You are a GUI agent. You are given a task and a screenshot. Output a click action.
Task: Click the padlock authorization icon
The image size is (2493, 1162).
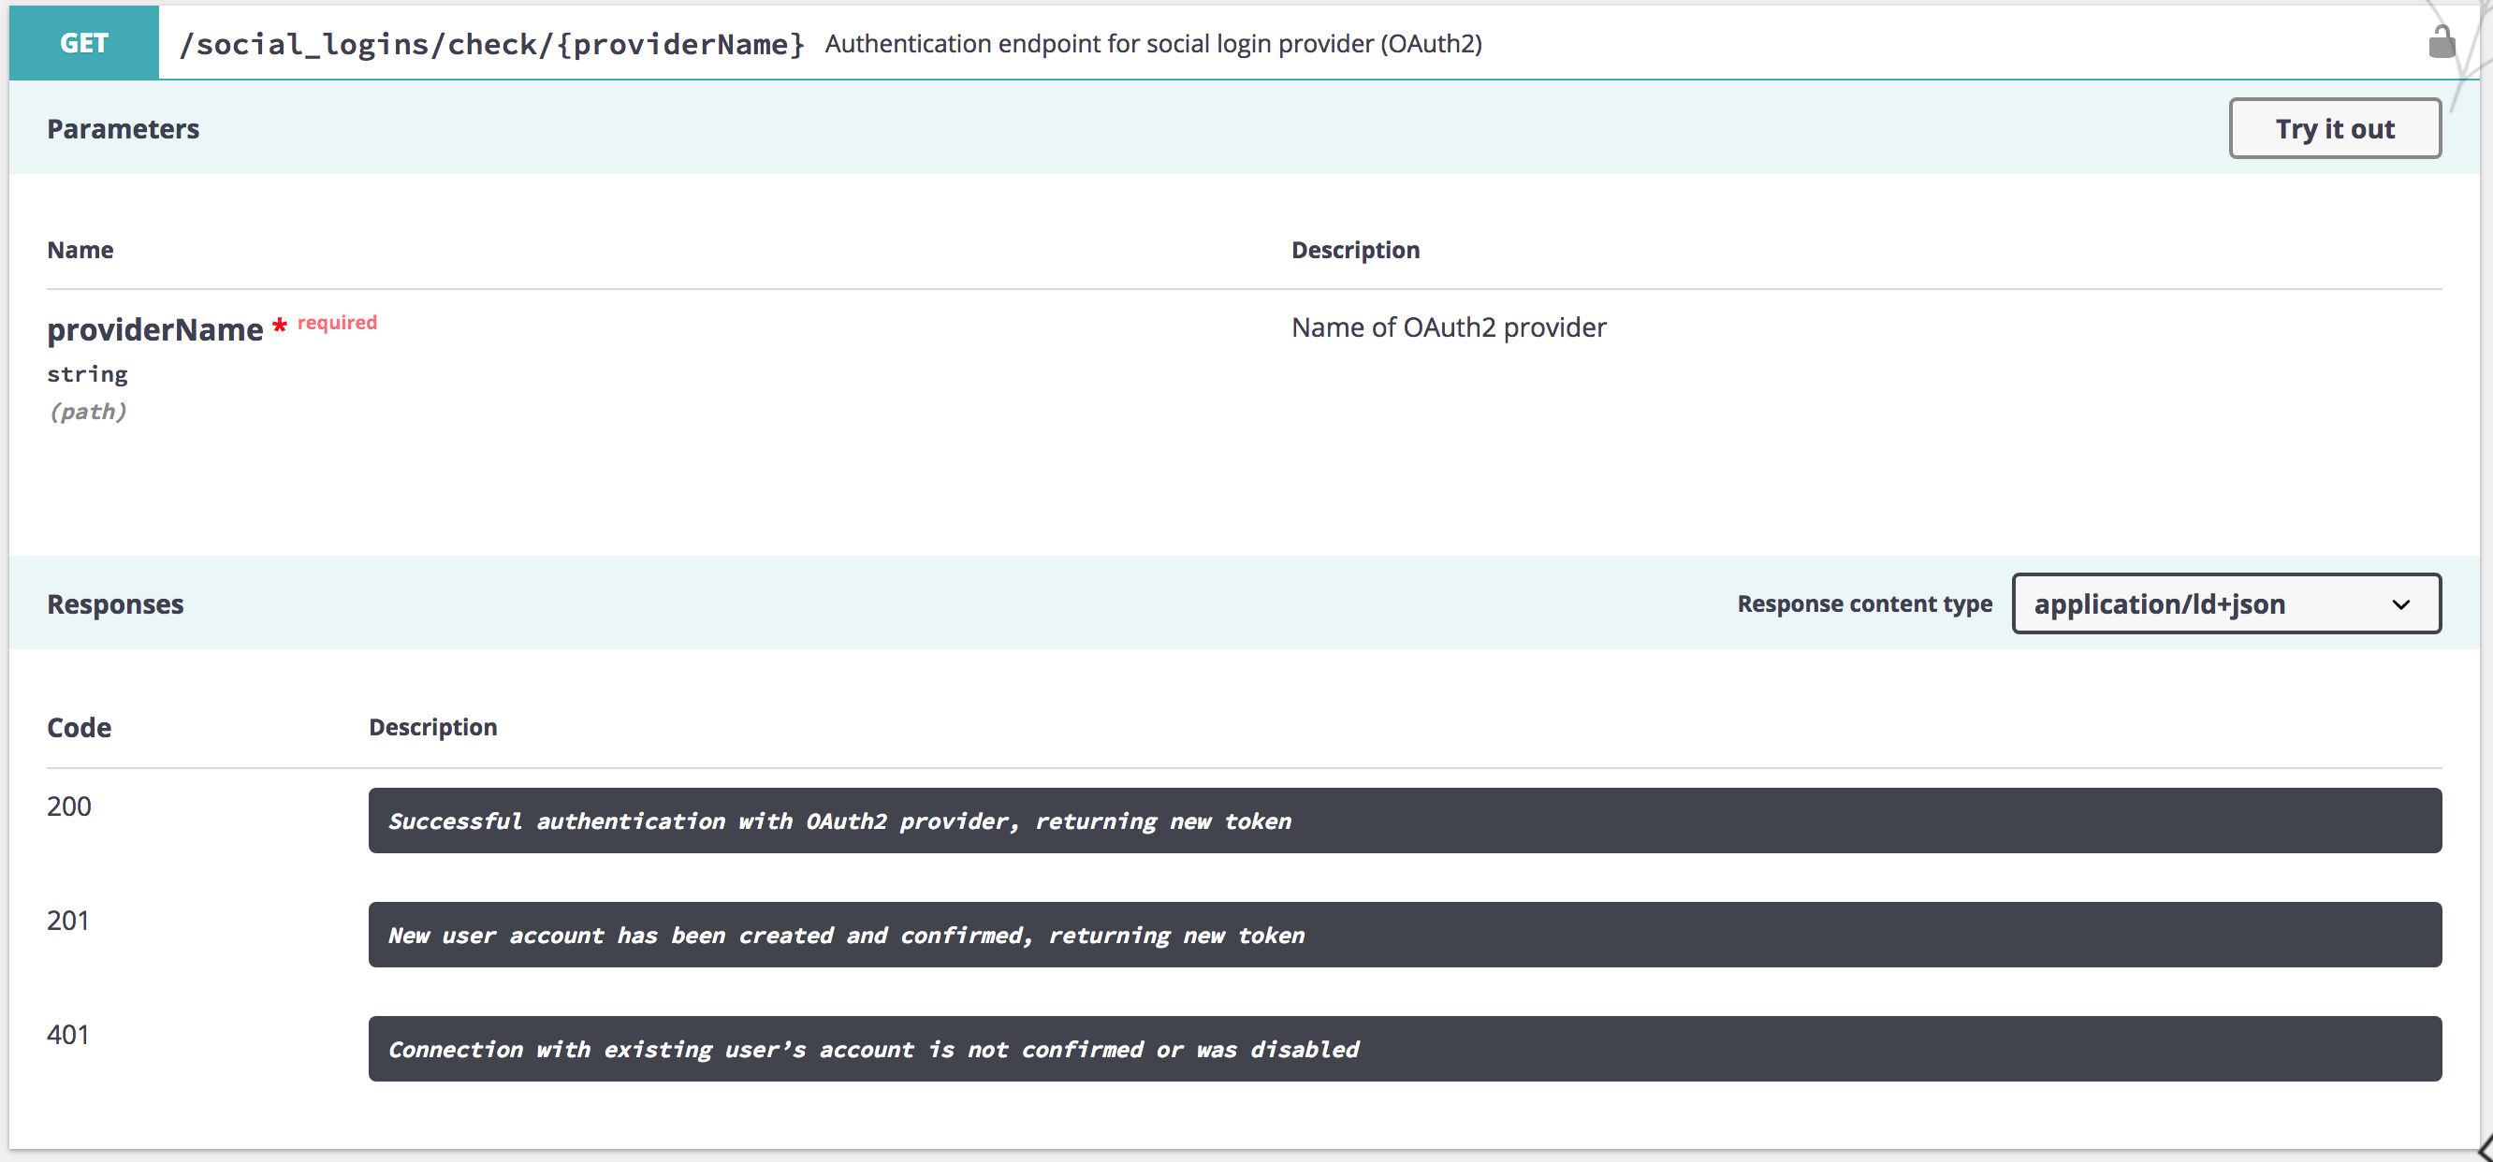click(x=2442, y=40)
